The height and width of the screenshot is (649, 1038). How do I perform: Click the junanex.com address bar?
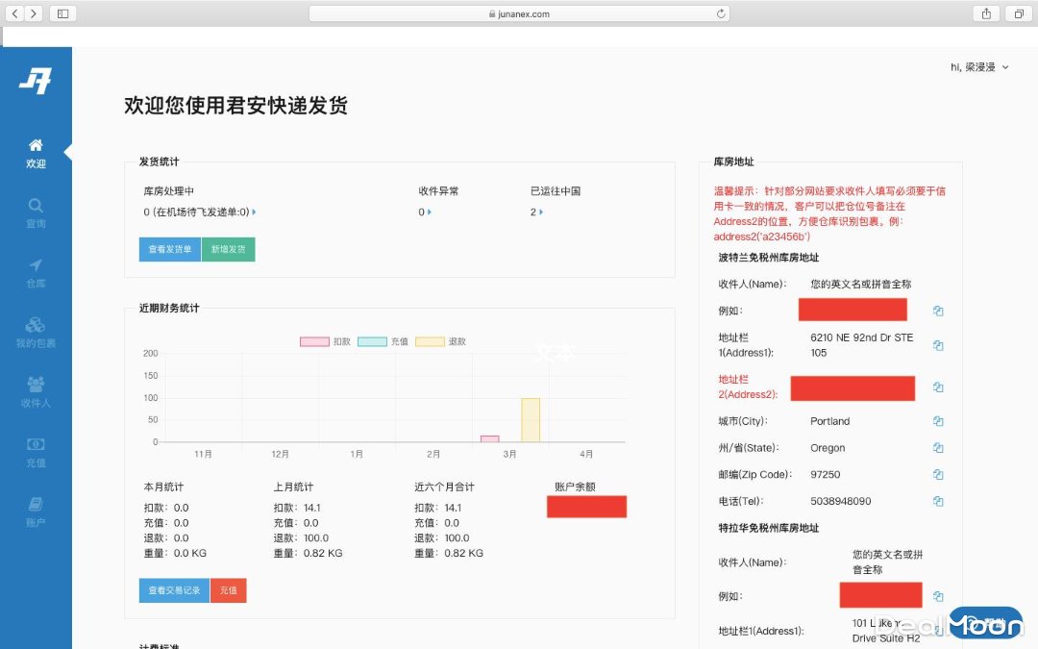pyautogui.click(x=519, y=13)
